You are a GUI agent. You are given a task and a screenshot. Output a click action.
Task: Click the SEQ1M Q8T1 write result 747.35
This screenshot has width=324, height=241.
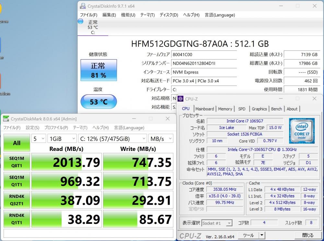click(x=138, y=162)
